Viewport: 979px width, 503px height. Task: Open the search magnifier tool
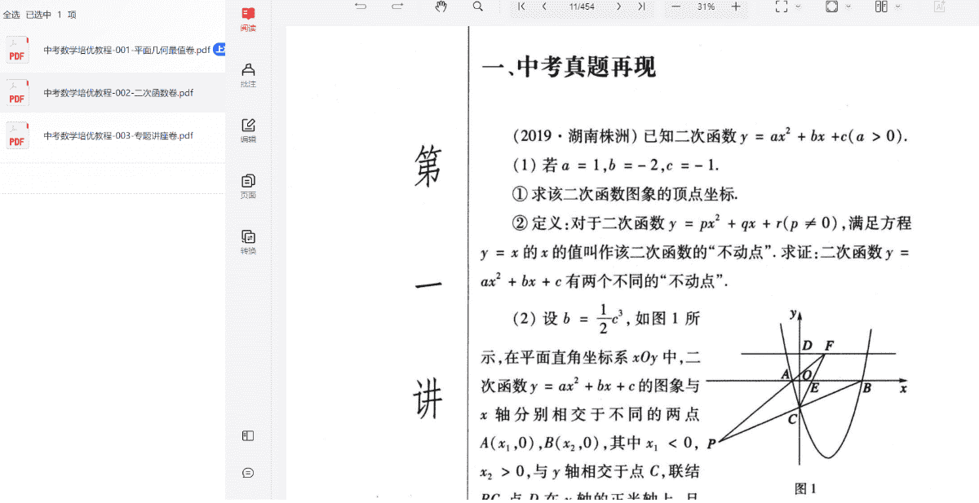(x=478, y=7)
